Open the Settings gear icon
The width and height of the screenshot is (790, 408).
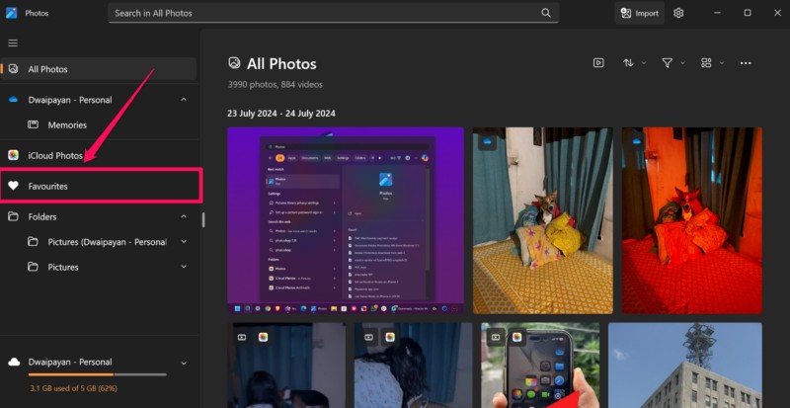pyautogui.click(x=678, y=13)
